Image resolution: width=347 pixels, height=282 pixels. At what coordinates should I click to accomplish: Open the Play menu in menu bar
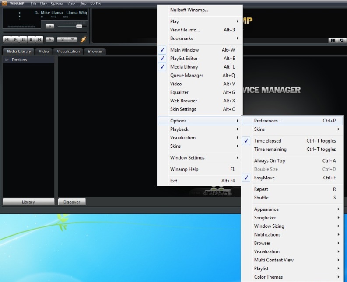[43, 3]
